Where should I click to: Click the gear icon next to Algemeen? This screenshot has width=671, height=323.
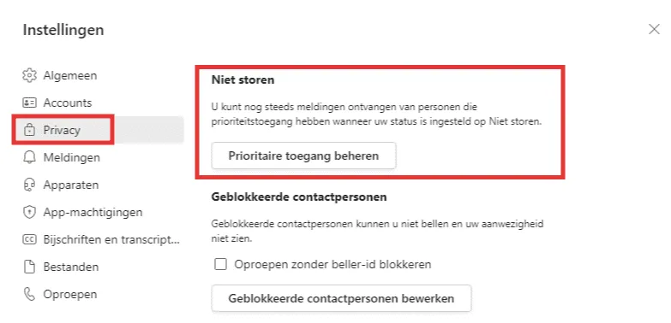[x=29, y=75]
